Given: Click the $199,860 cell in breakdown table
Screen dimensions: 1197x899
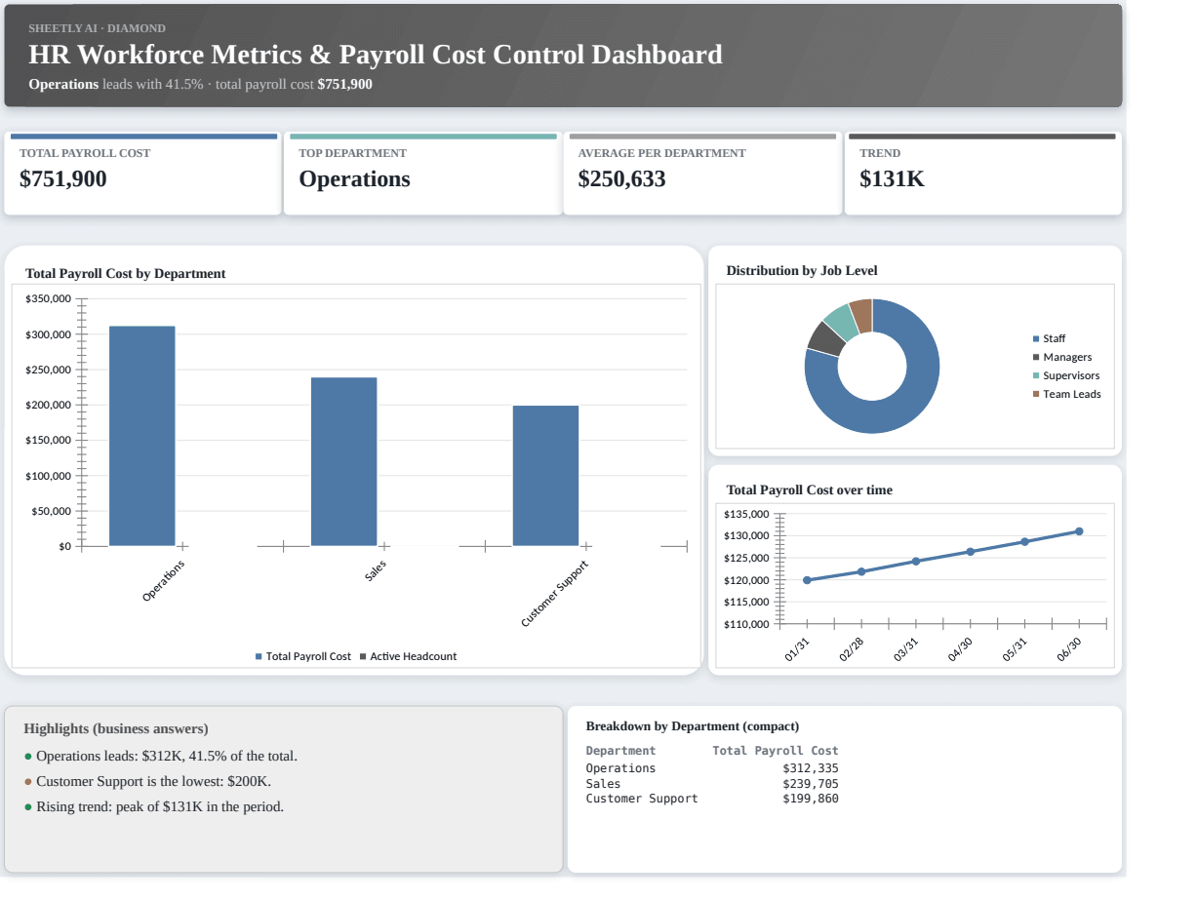Looking at the screenshot, I should click(811, 799).
